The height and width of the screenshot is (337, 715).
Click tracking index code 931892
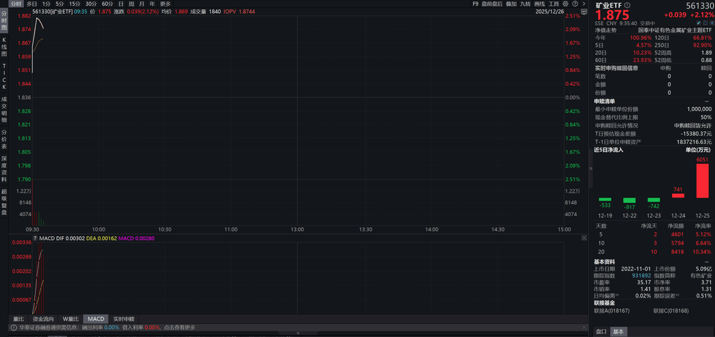[x=641, y=276]
